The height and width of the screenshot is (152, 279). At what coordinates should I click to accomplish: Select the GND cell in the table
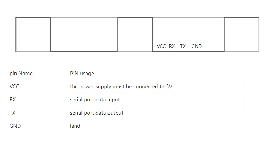[15, 126]
